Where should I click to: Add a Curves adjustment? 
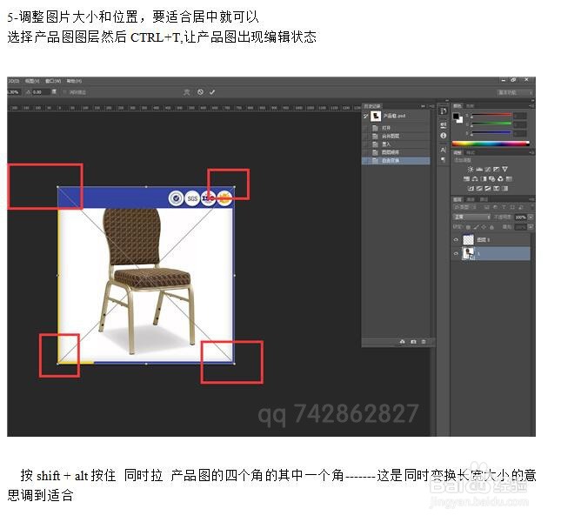point(487,170)
